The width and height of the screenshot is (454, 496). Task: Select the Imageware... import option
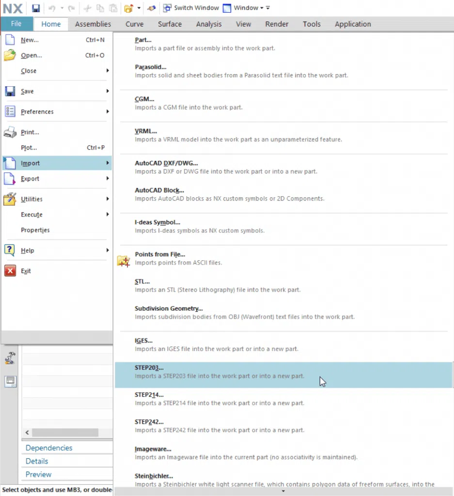tap(283, 453)
